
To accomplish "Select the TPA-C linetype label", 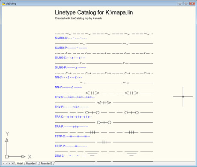I will coord(73,117).
